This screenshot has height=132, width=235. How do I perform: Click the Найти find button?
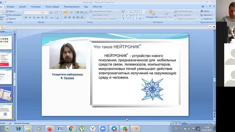(x=205, y=11)
